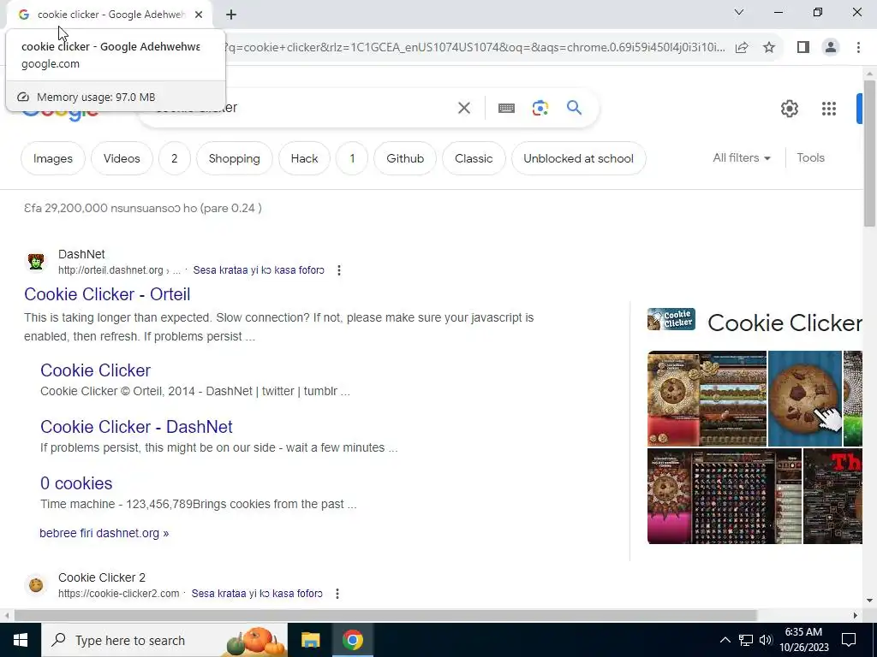Open the on-screen keyboard input tool
Screen dimensions: 877x657
(x=506, y=108)
